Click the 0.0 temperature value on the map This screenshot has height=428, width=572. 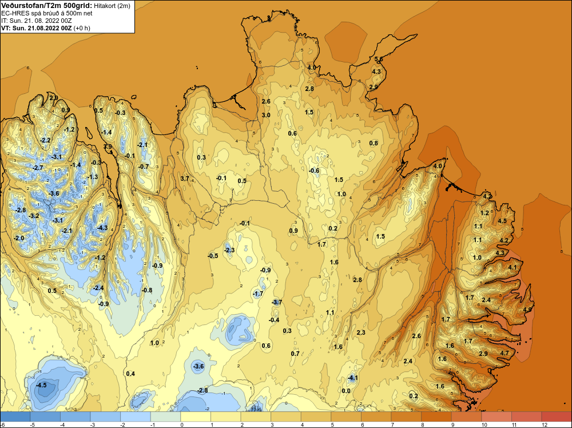[x=346, y=391]
